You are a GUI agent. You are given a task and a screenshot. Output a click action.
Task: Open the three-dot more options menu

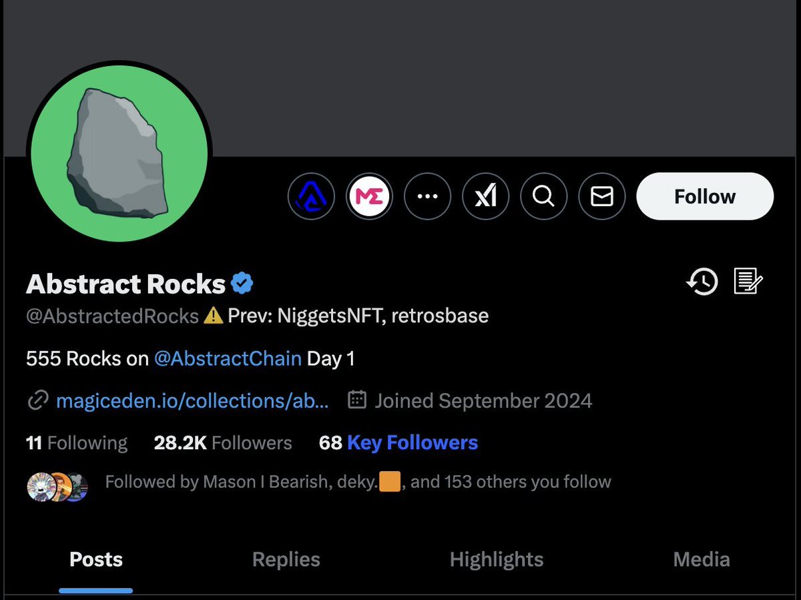pos(427,196)
